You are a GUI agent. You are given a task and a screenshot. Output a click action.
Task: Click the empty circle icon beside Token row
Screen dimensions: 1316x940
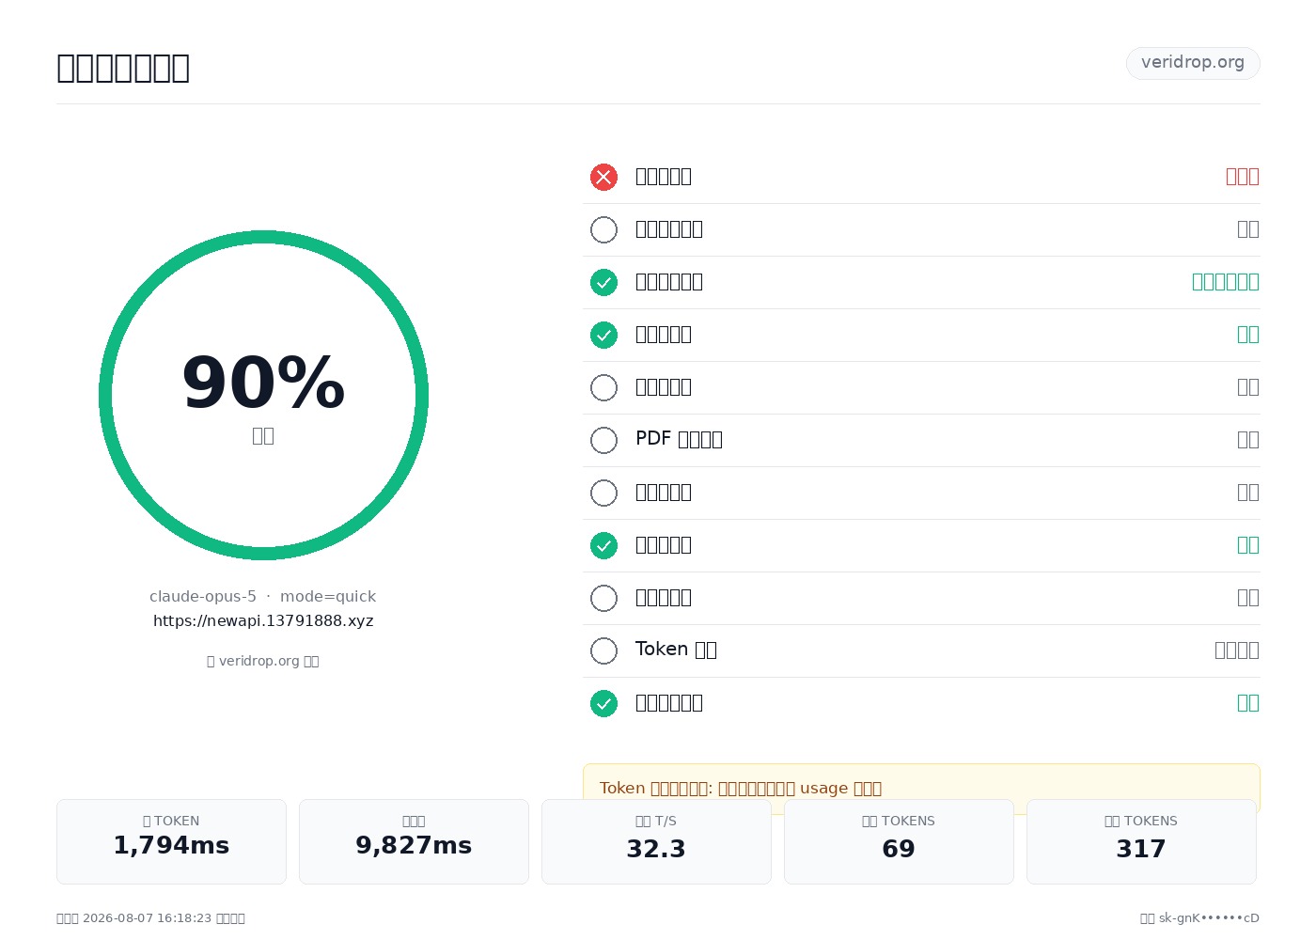[603, 650]
